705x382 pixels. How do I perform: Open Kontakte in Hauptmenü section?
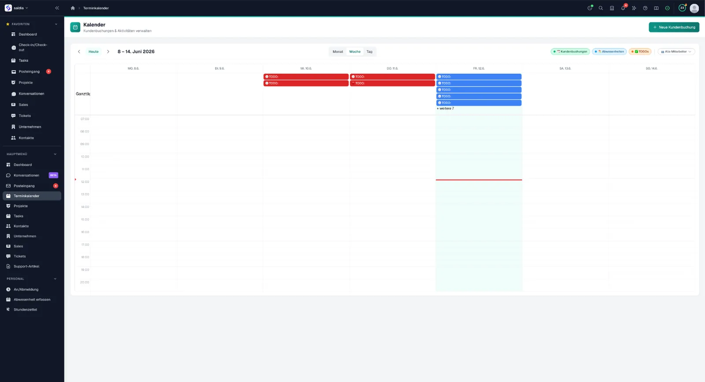32,226
